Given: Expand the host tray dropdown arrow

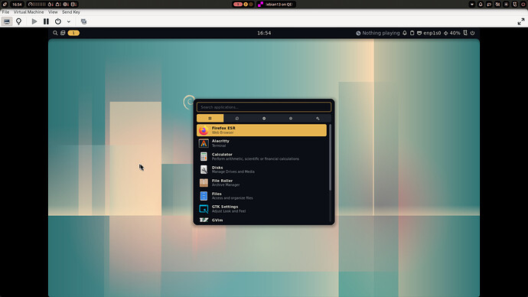Looking at the screenshot, I should 472,5.
